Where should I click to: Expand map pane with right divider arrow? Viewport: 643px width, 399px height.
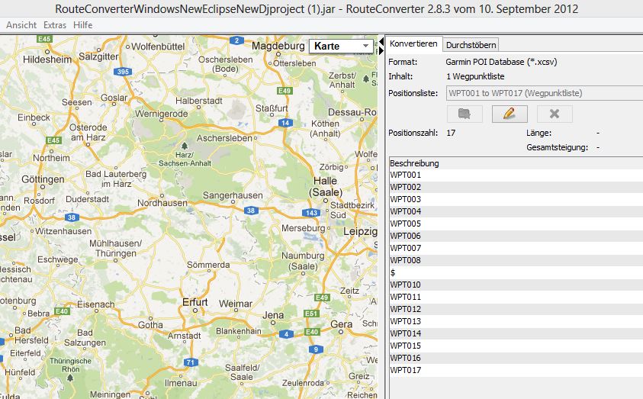(x=381, y=51)
